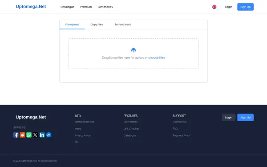Open Catalogue in top navigation
Viewport: 267px width, 167px height.
(x=68, y=7)
